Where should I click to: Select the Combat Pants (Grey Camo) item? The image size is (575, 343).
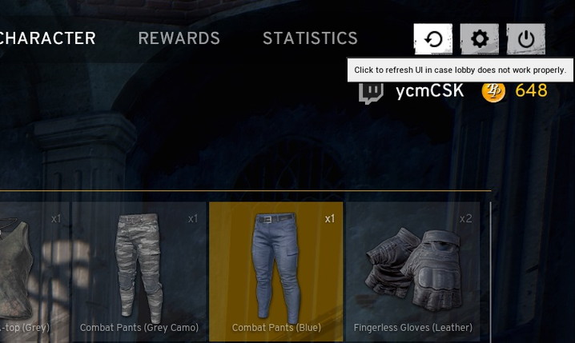139,271
